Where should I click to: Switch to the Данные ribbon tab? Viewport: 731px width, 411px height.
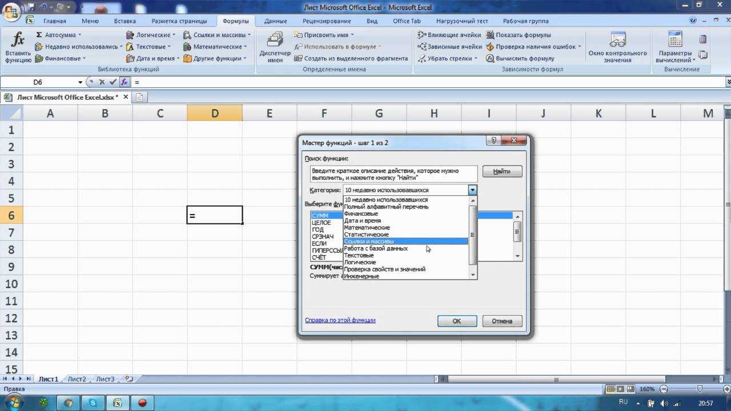(275, 21)
